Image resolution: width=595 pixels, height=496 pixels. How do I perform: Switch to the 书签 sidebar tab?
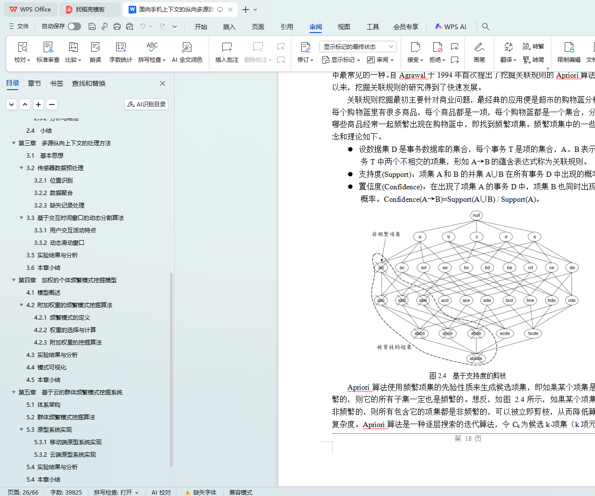57,83
